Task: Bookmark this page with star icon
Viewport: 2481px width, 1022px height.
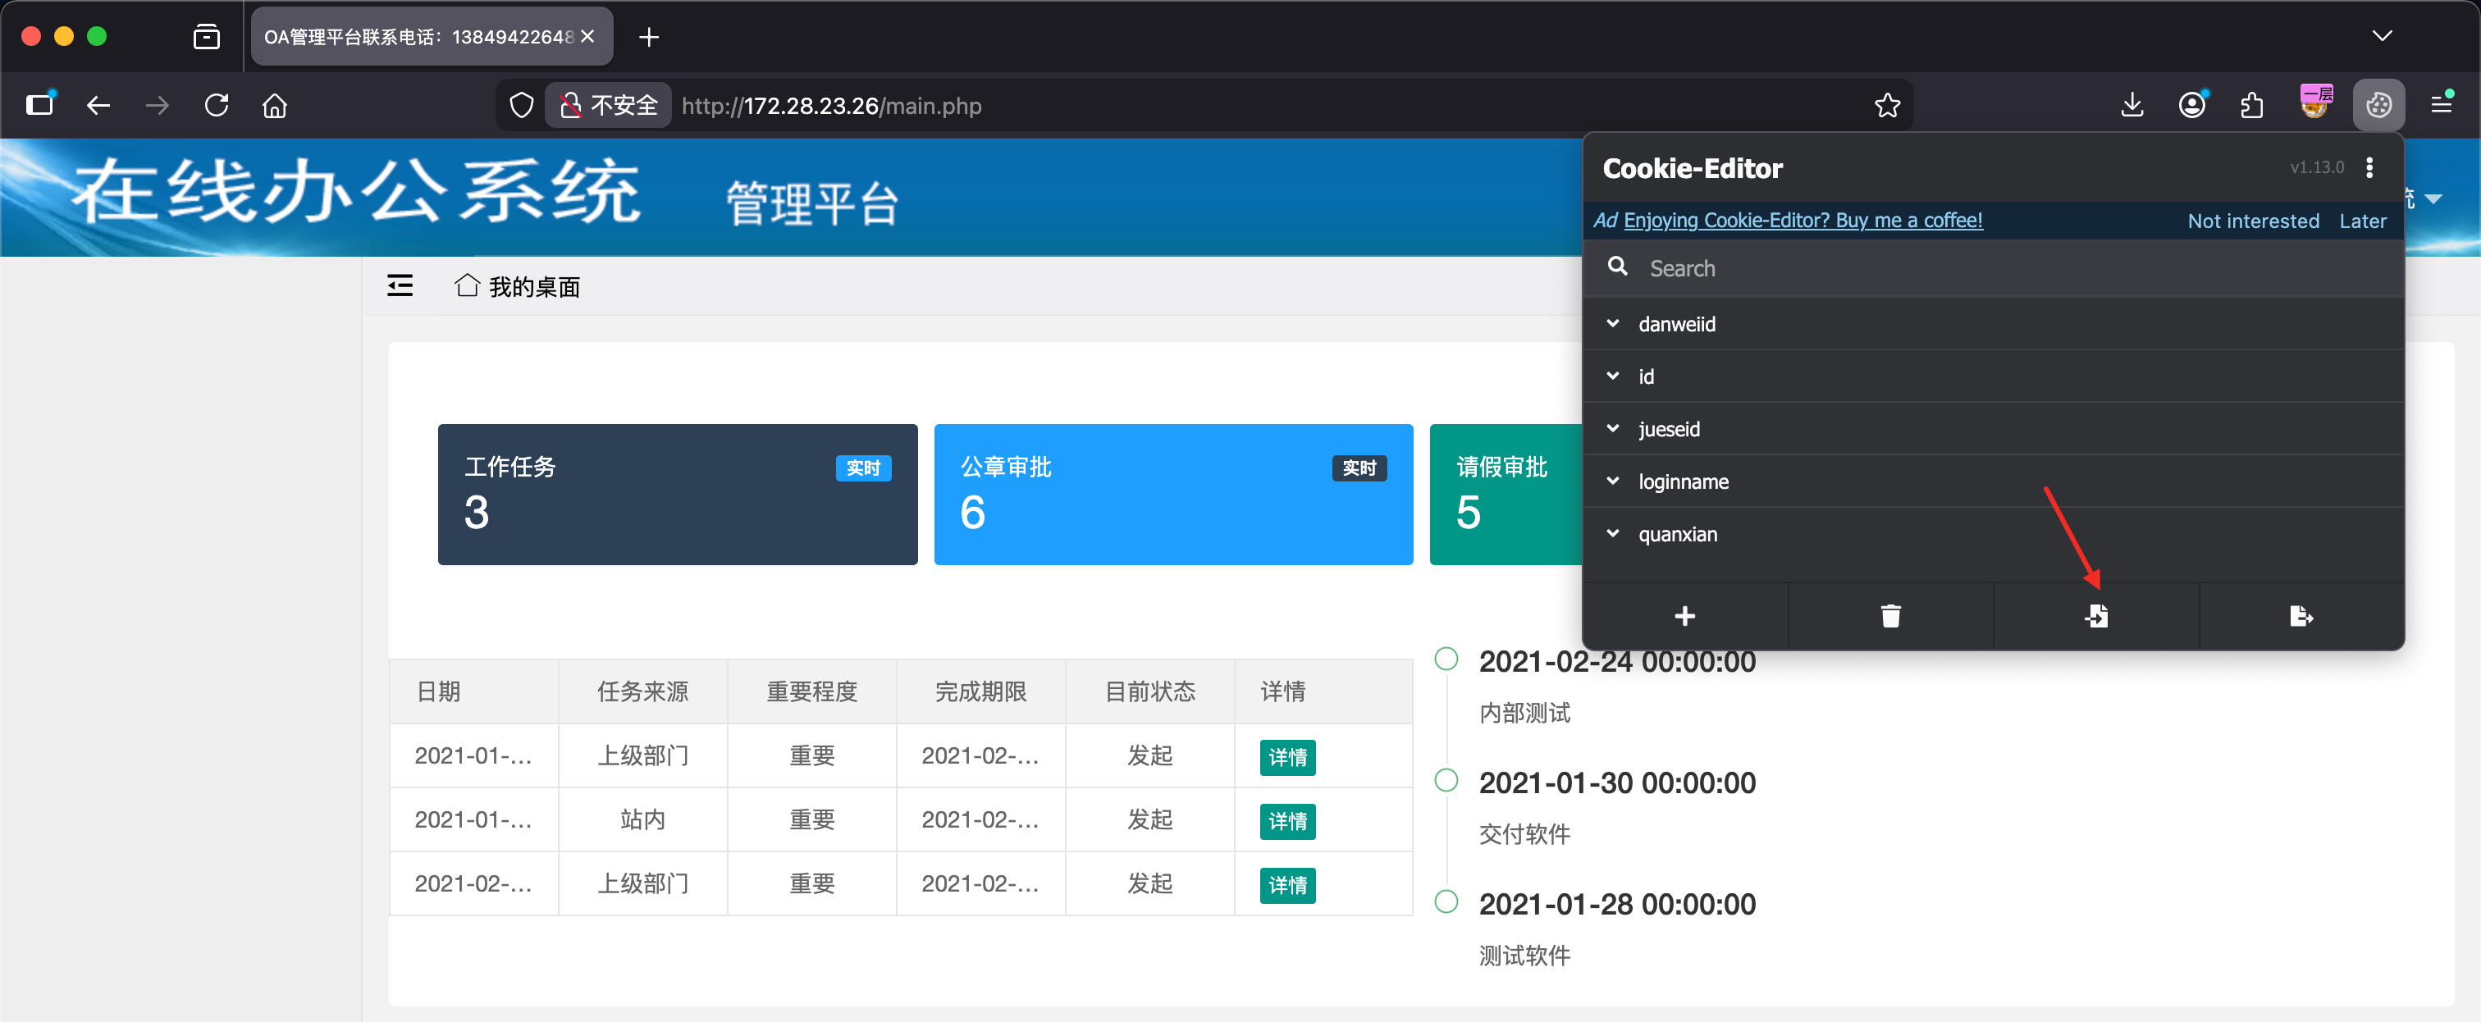Action: [1887, 105]
